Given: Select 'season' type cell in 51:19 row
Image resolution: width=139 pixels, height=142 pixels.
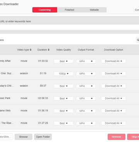Looking at the screenshot, I should [24, 73].
